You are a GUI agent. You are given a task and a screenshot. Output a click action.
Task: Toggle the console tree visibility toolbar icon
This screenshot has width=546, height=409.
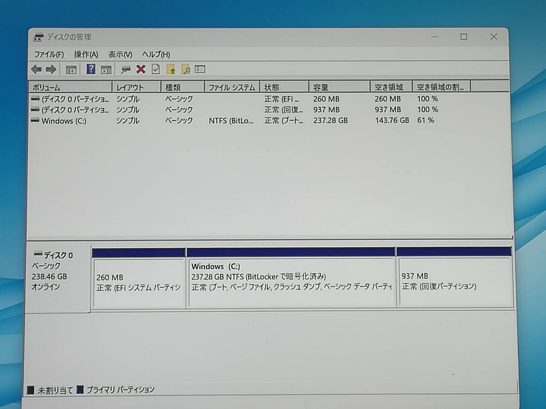click(71, 69)
